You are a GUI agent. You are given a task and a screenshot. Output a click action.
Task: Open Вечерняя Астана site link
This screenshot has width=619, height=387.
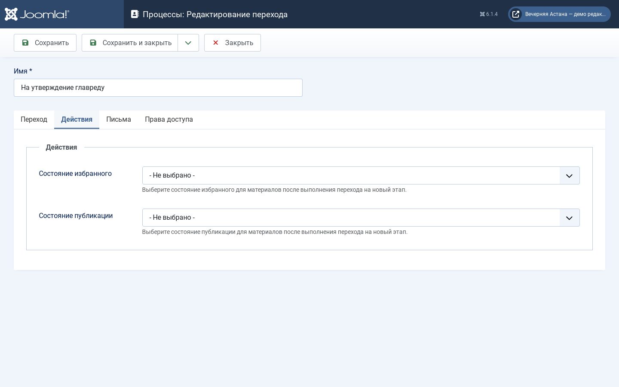click(559, 14)
